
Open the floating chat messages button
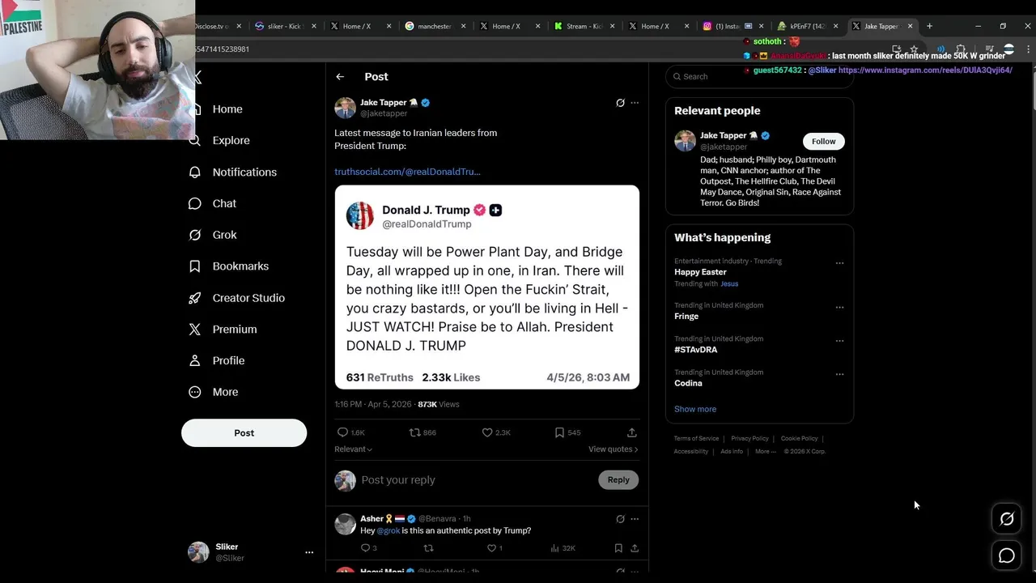pos(1006,555)
